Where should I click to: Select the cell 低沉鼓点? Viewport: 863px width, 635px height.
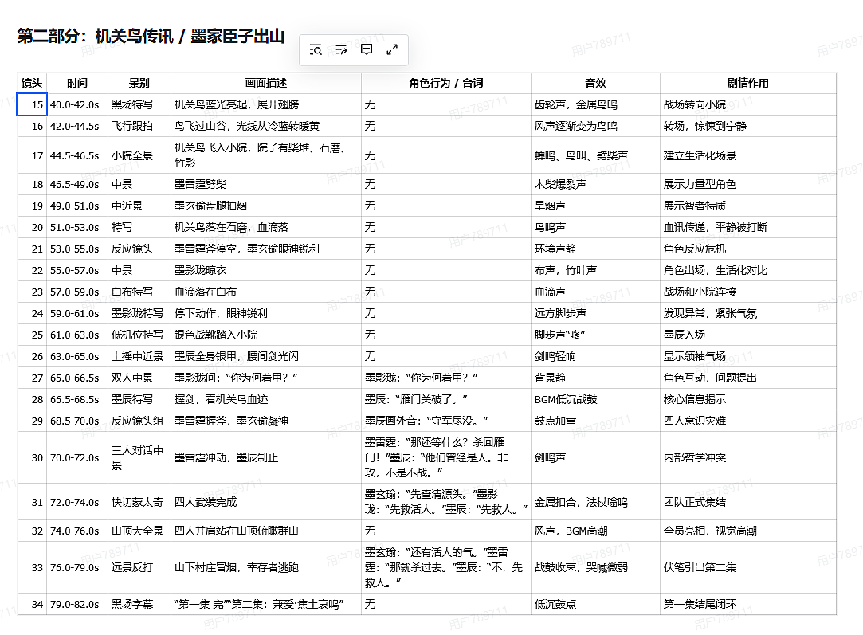(595, 604)
